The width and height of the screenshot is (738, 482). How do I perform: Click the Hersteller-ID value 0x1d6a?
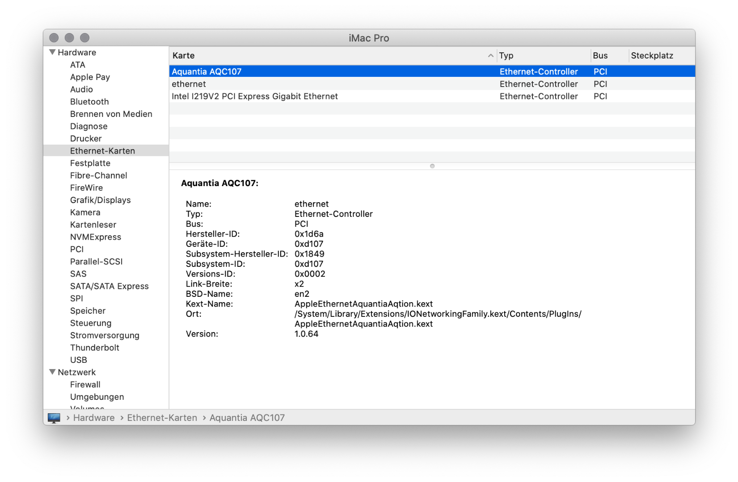(309, 234)
